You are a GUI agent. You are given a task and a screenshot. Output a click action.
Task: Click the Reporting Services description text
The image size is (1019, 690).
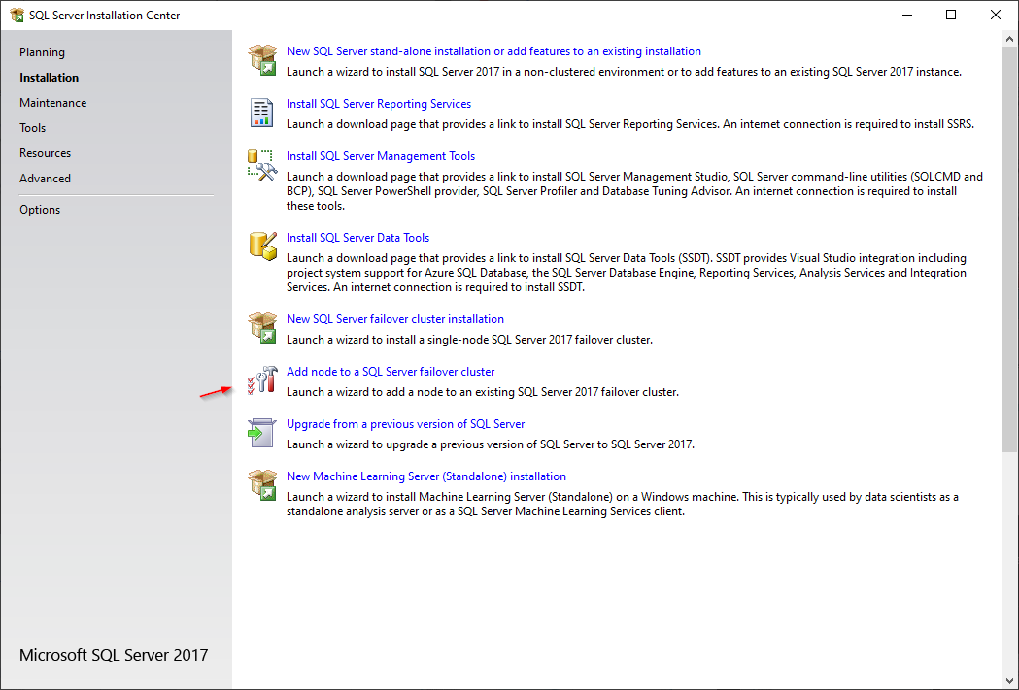(630, 124)
